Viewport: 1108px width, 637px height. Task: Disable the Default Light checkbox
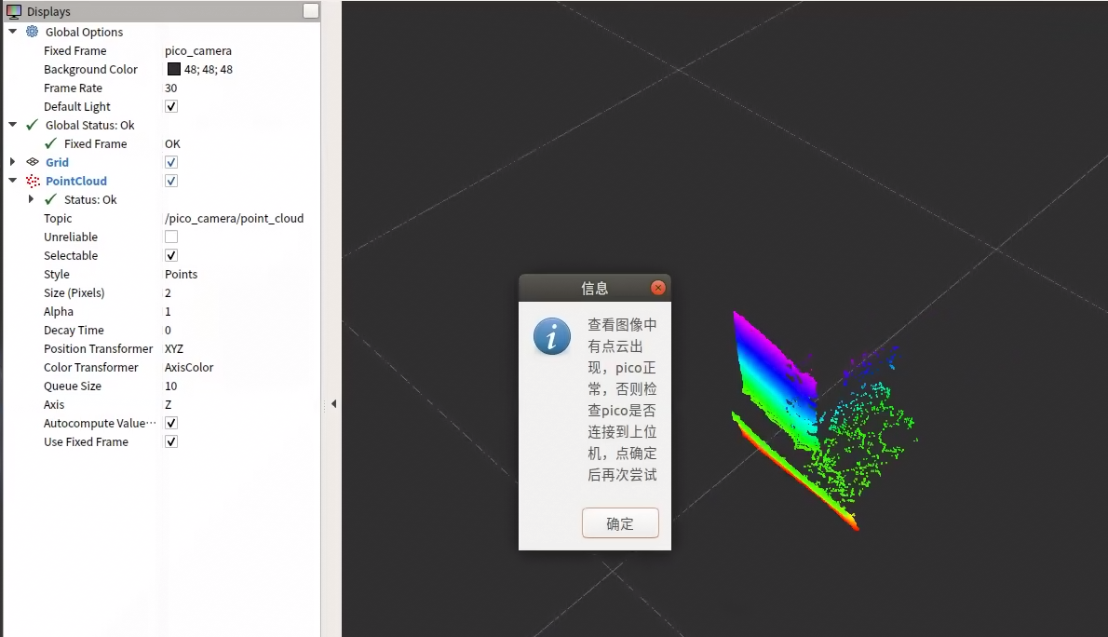pyautogui.click(x=171, y=106)
